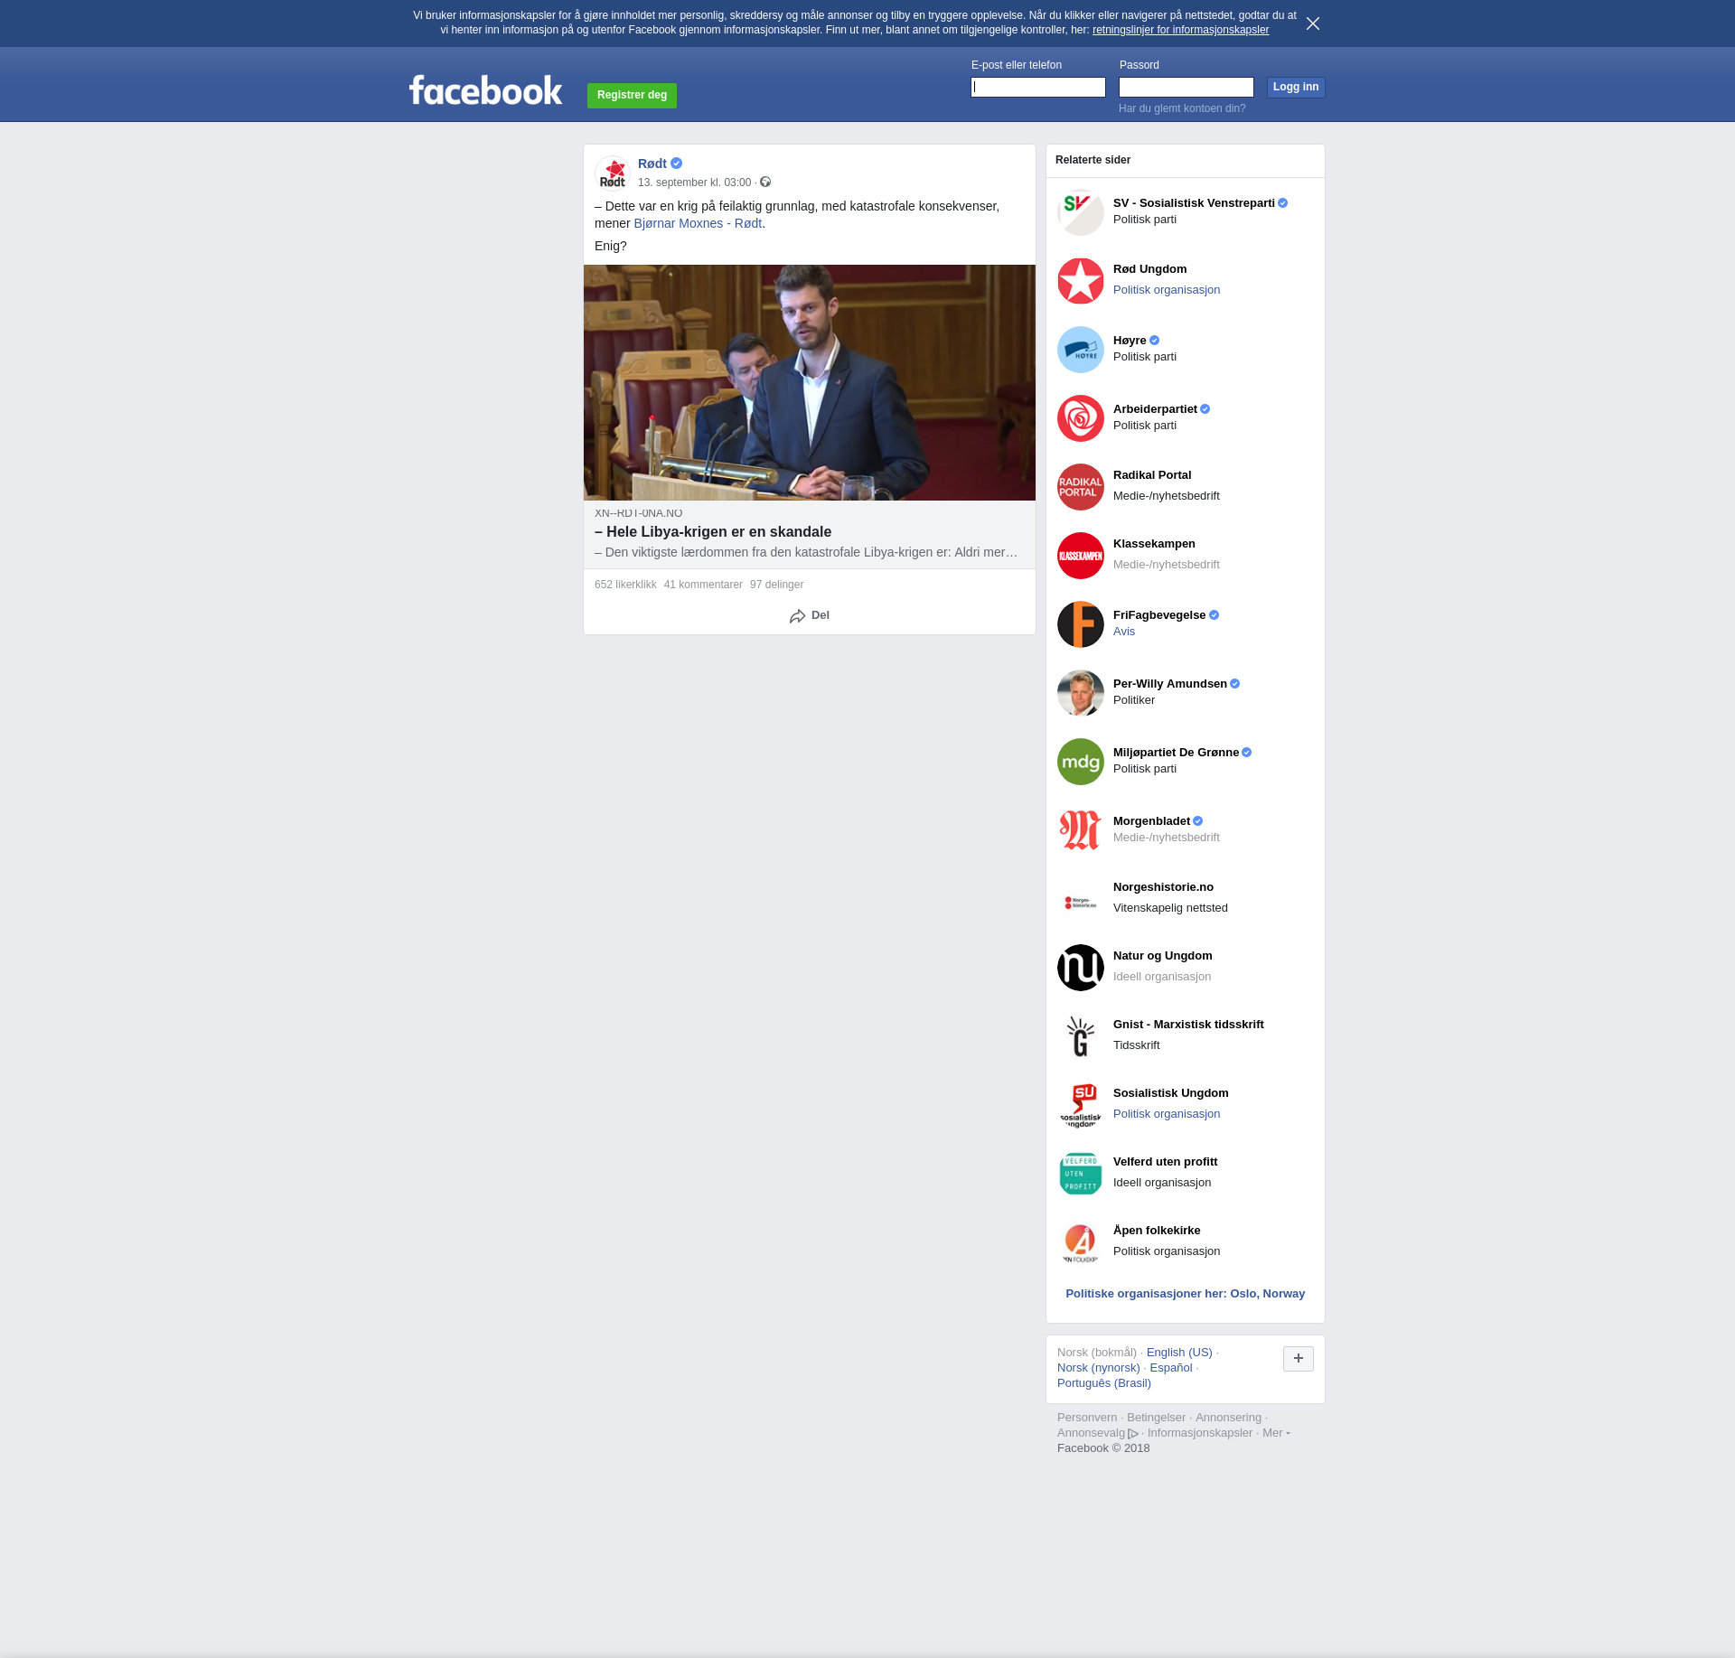Open Norgeshistorie.no logo
The image size is (1735, 1658).
point(1081,899)
